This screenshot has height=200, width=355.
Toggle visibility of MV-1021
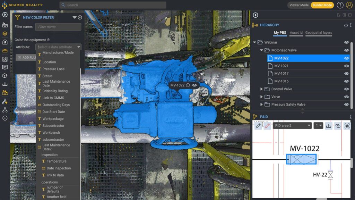click(346, 66)
